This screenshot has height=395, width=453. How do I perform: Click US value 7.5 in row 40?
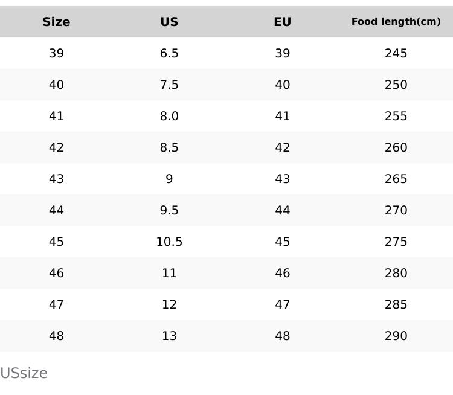point(169,85)
